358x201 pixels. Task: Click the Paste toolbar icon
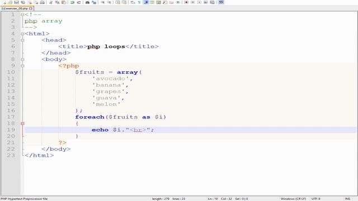pos(64,2)
